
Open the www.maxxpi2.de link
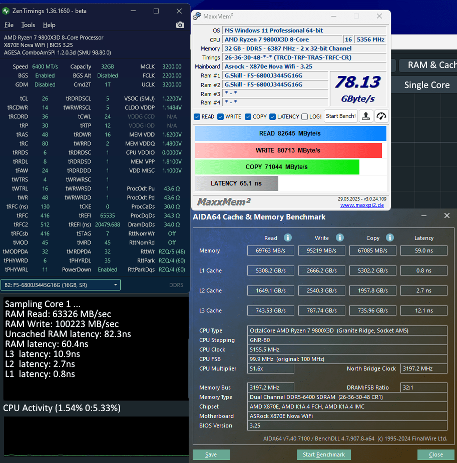click(x=362, y=205)
